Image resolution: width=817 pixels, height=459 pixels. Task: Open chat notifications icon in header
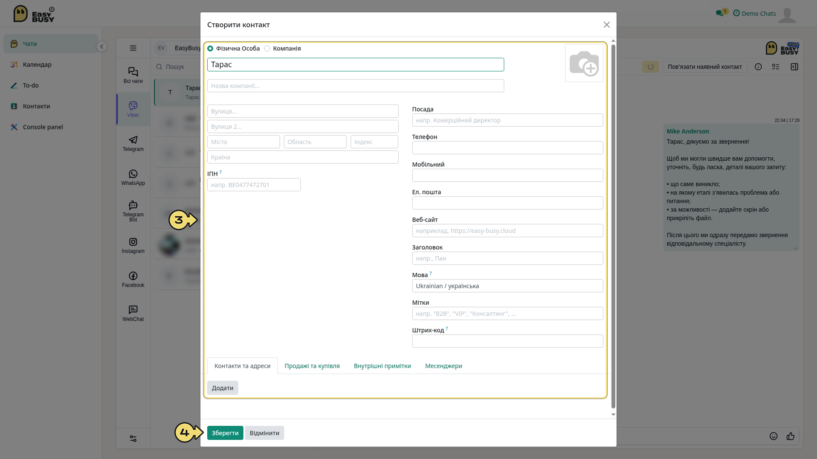pos(720,13)
